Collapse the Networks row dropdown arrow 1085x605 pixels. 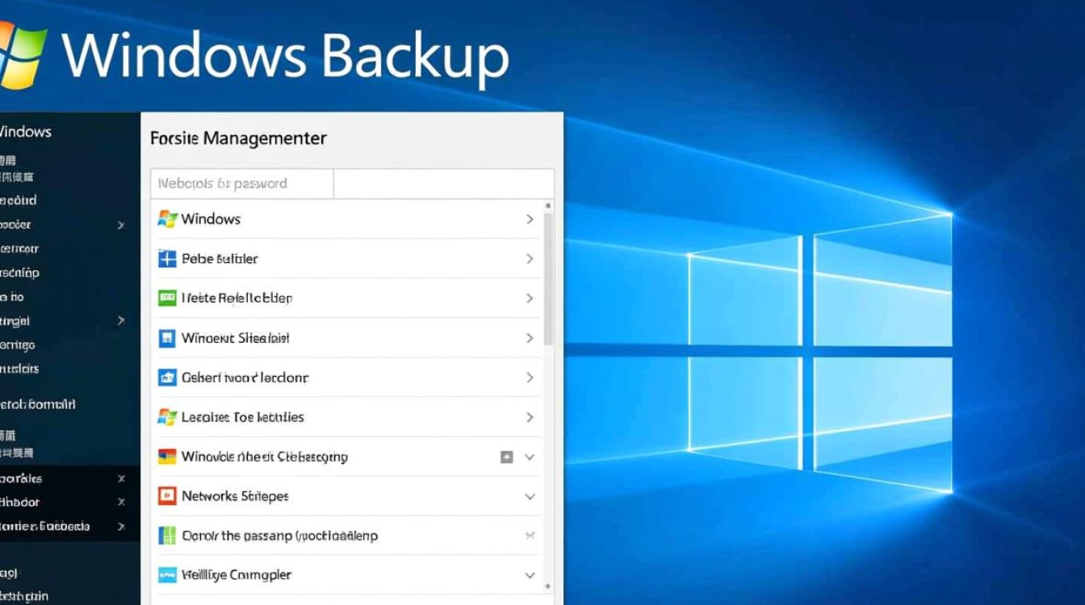point(530,496)
